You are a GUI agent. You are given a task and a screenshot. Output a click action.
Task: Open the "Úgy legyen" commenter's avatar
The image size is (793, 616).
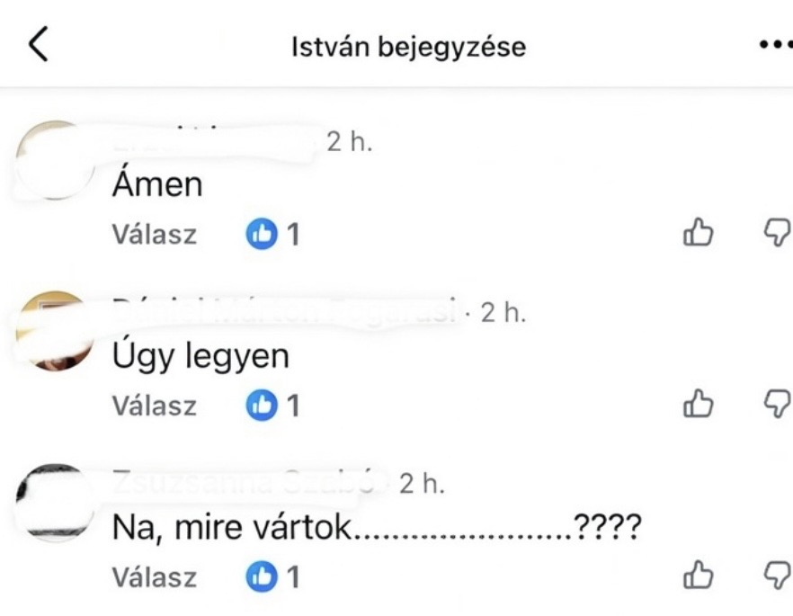55,330
